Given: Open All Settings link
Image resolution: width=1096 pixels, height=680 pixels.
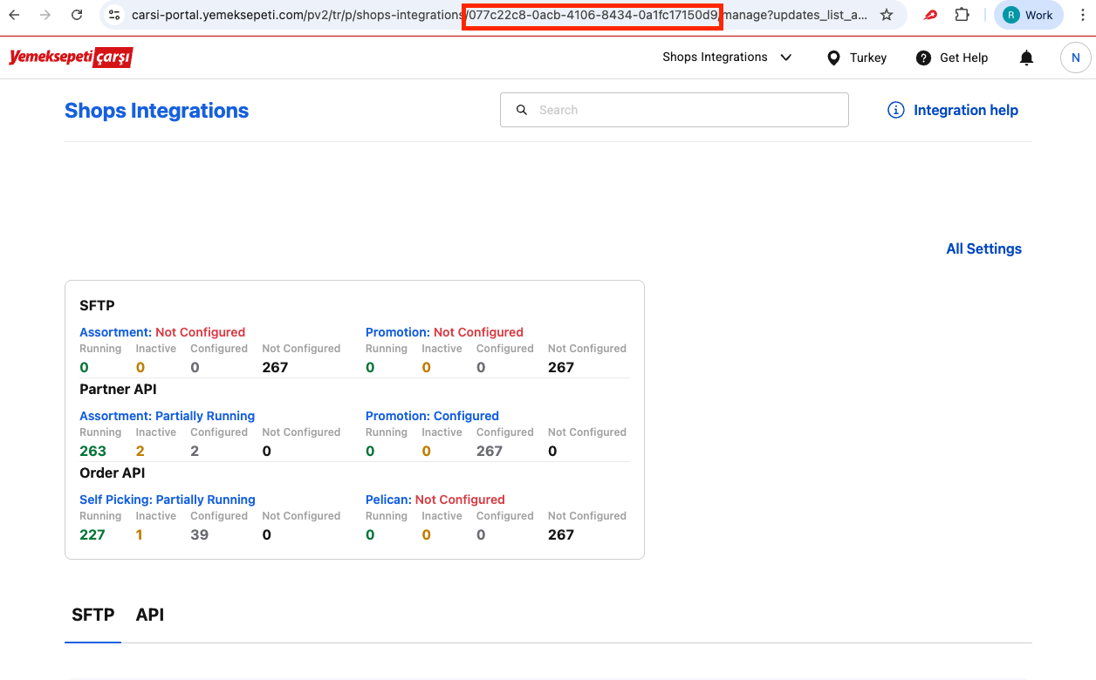Looking at the screenshot, I should [983, 248].
